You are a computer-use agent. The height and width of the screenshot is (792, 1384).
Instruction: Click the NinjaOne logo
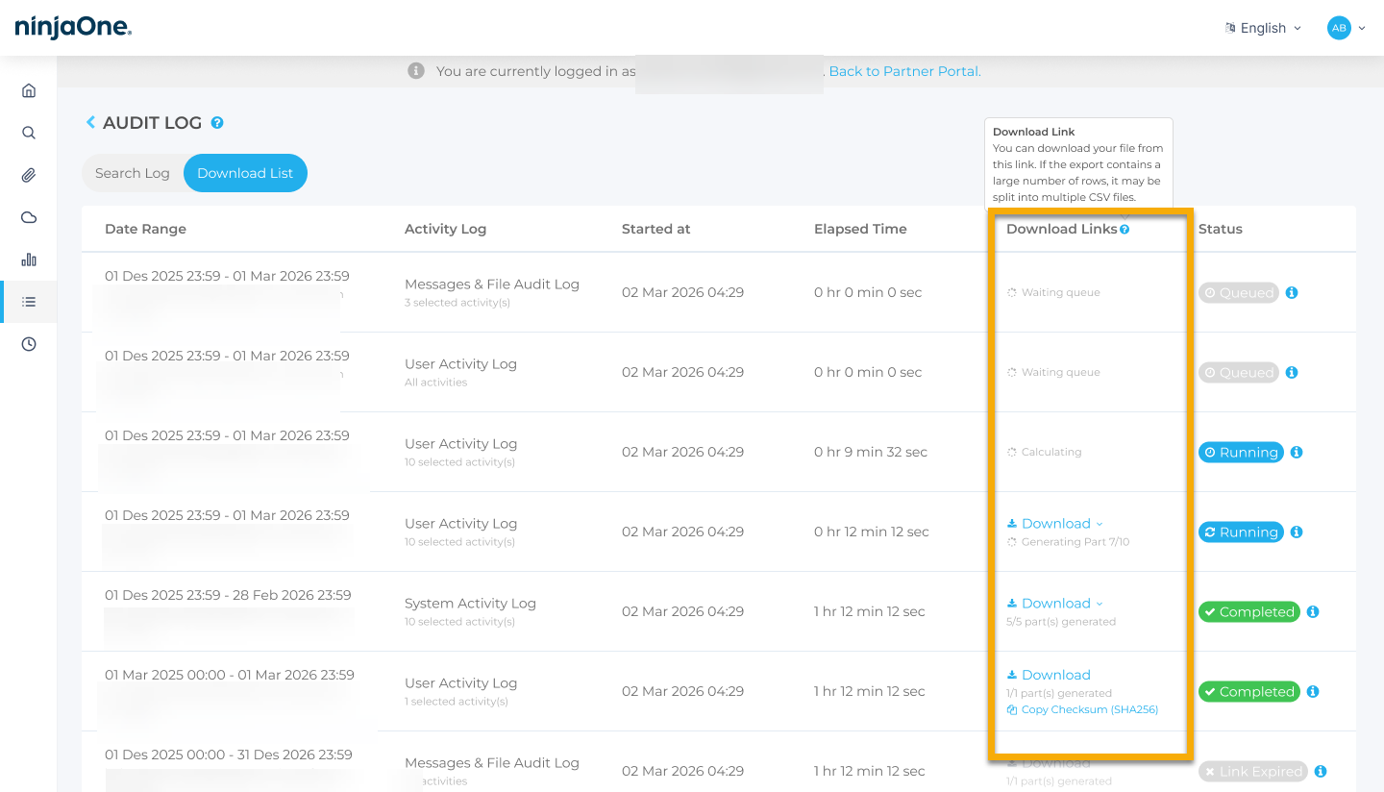tap(73, 28)
